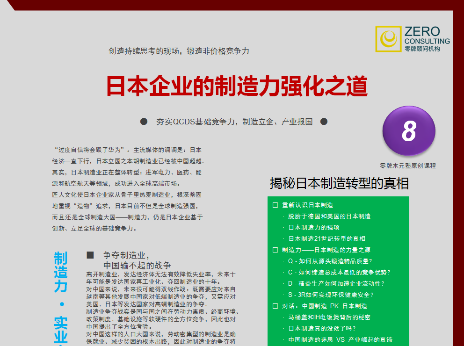Click the blue dot between 制造力 and 实业
The height and width of the screenshot is (346, 464).
pos(61,304)
